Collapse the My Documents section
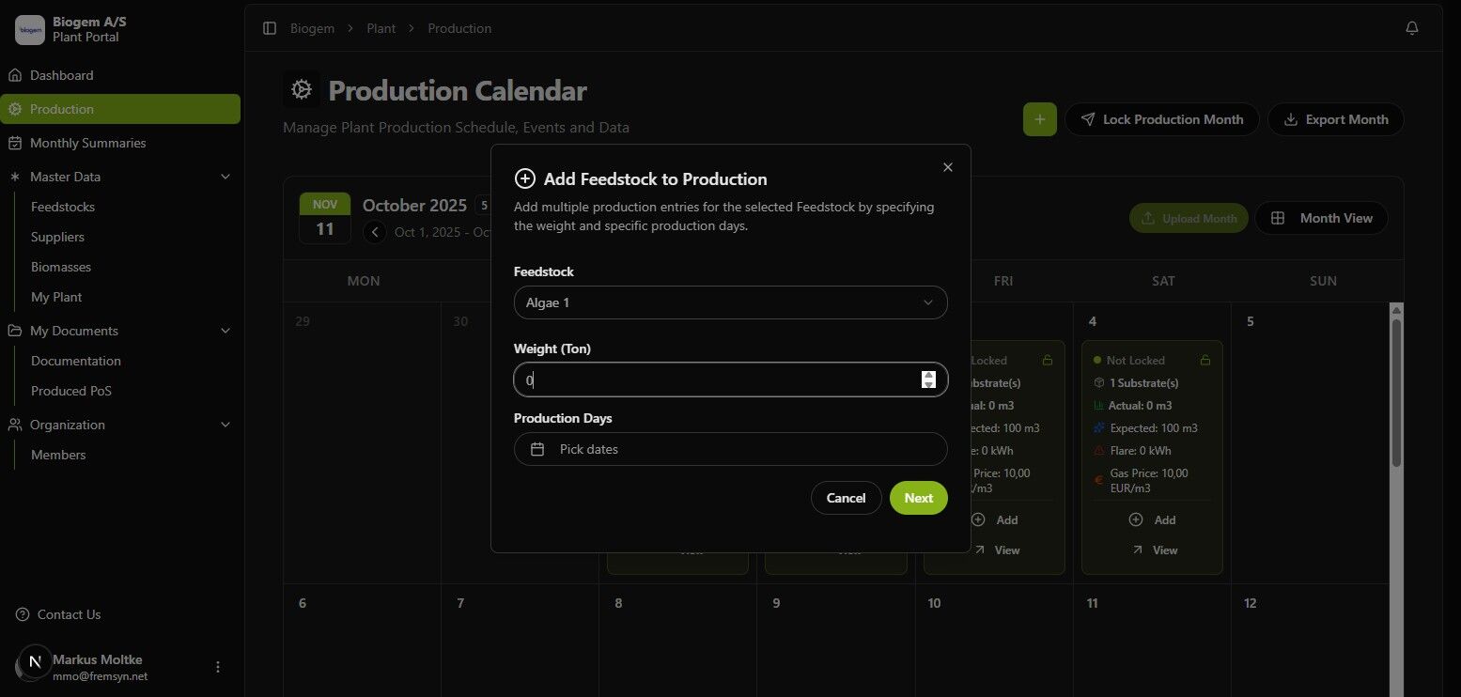 tap(225, 331)
